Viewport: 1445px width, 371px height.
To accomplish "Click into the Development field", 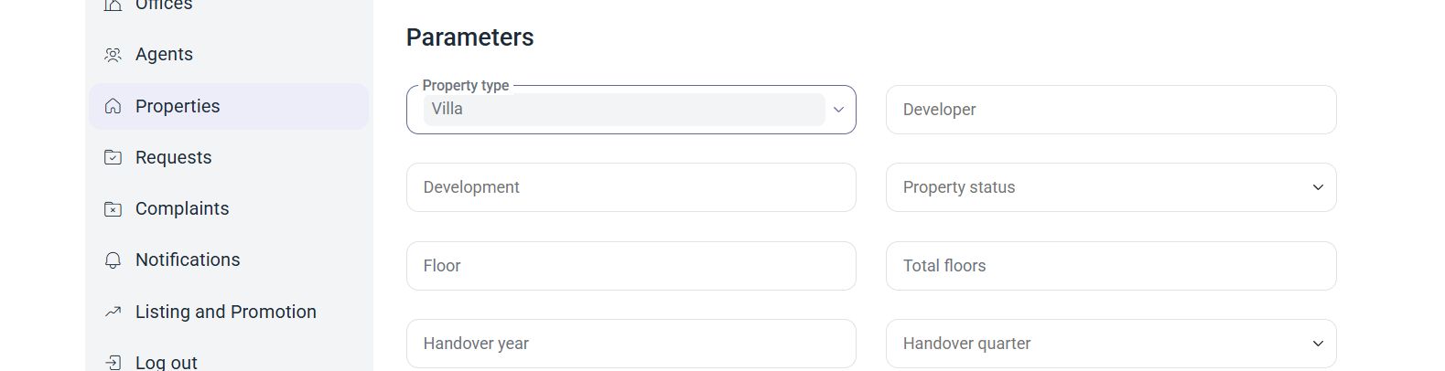I will point(631,187).
